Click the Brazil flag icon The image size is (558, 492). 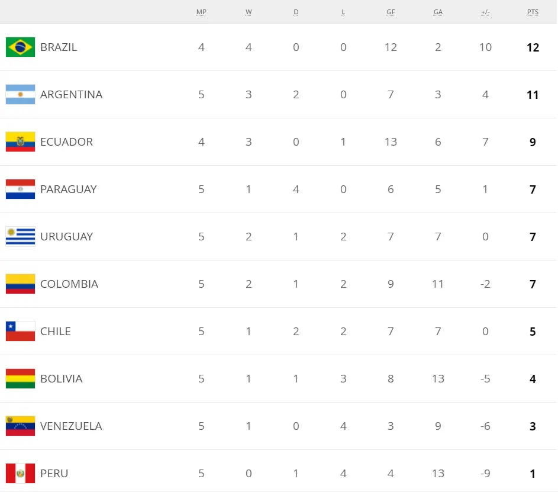point(20,47)
